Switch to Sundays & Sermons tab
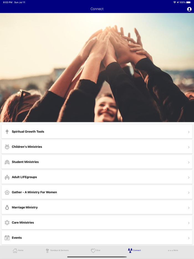Screen dimensions: 194x259 pos(57,250)
